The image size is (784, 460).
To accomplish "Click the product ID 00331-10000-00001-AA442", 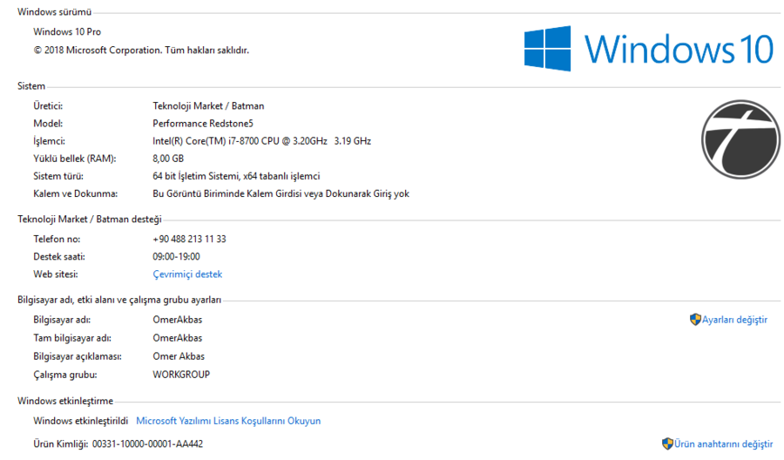I will click(x=147, y=444).
